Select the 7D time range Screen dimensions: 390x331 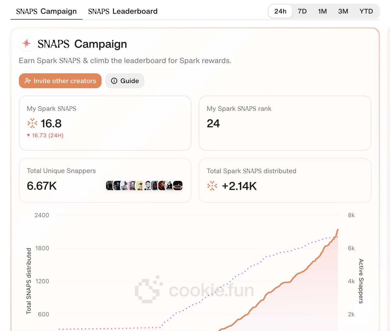coord(302,11)
